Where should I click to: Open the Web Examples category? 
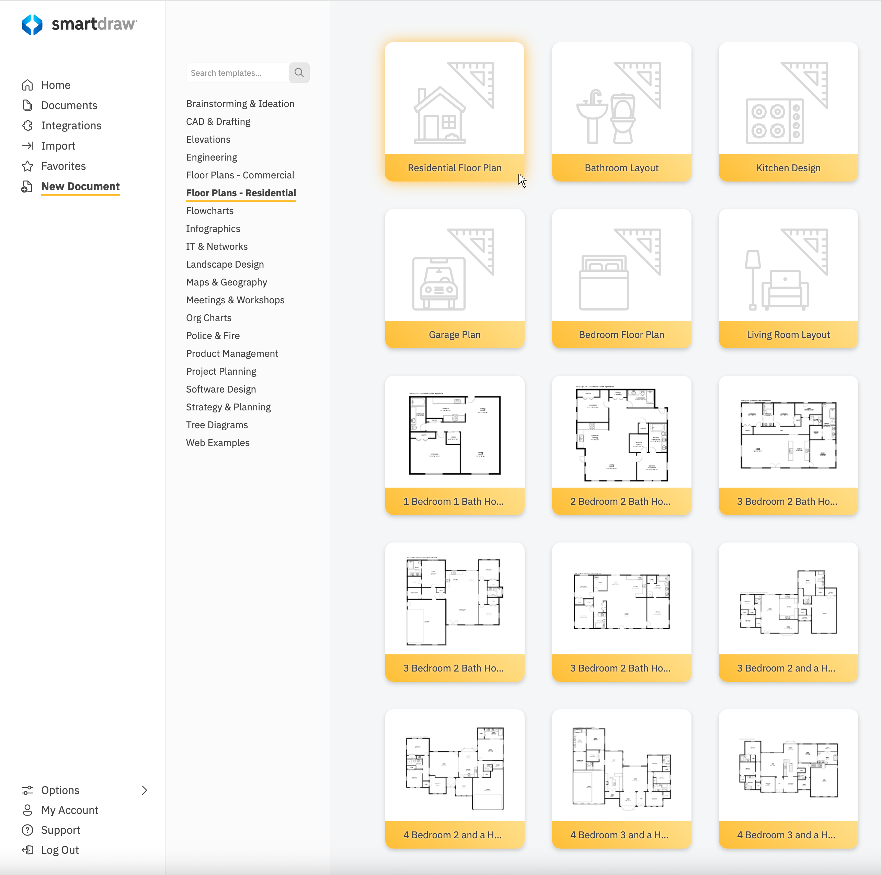coord(218,443)
